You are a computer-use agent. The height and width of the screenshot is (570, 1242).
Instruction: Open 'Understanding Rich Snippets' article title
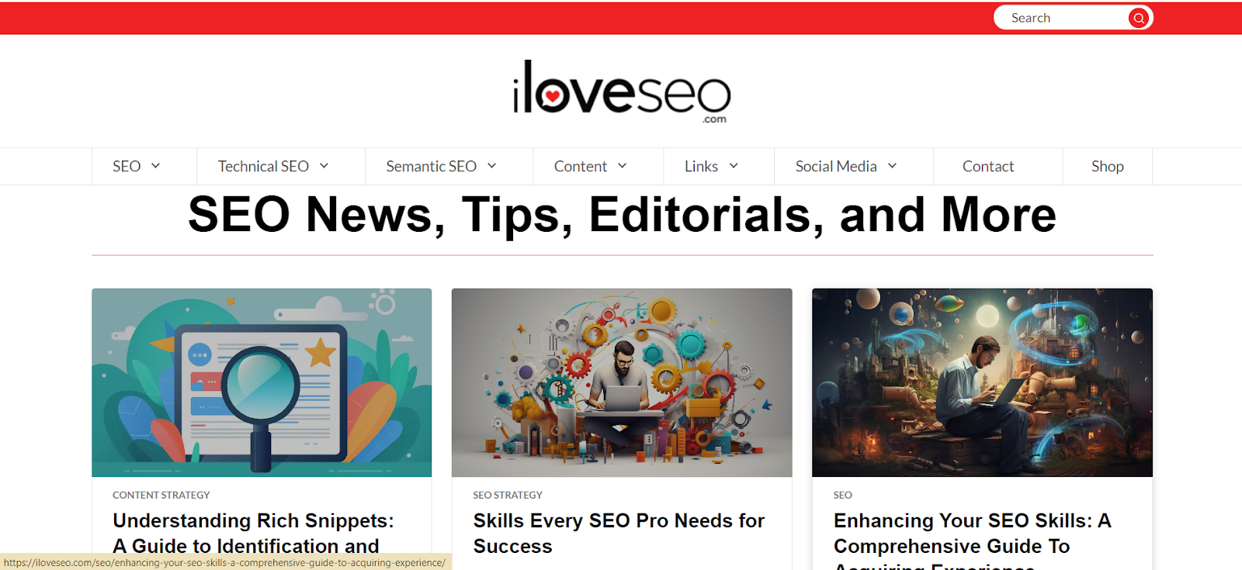tap(254, 534)
